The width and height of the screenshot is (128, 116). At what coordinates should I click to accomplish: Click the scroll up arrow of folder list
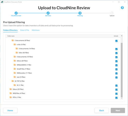tap(122, 36)
